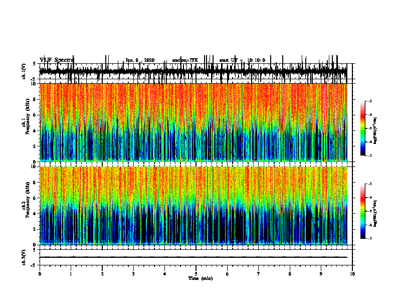Click the date text "Jan. 8, 2020"
Screen dimensions: 397x307
coord(140,60)
